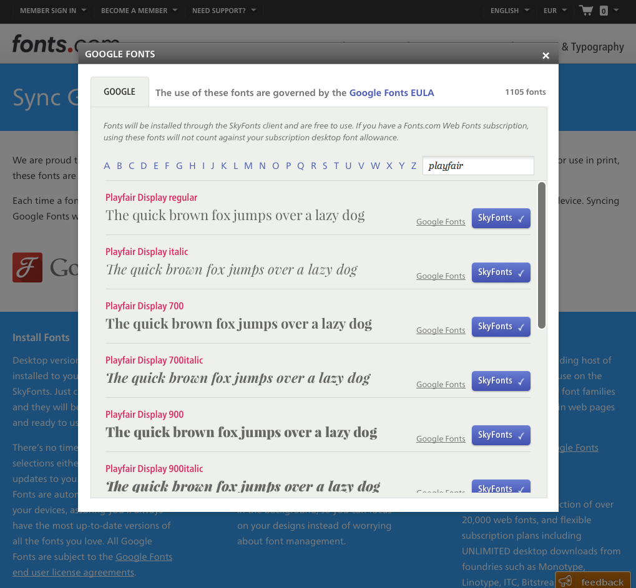Click Playfair Display 900 font name
This screenshot has height=588, width=636.
[144, 415]
